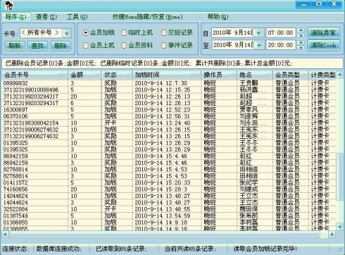Image resolution: width=345 pixels, height=255 pixels.
Task: Open the 查看(Z) menu
Action: coord(46,17)
